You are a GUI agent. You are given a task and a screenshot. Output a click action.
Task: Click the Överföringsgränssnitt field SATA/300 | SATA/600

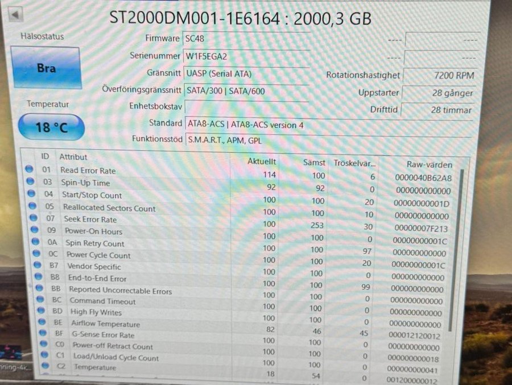246,91
